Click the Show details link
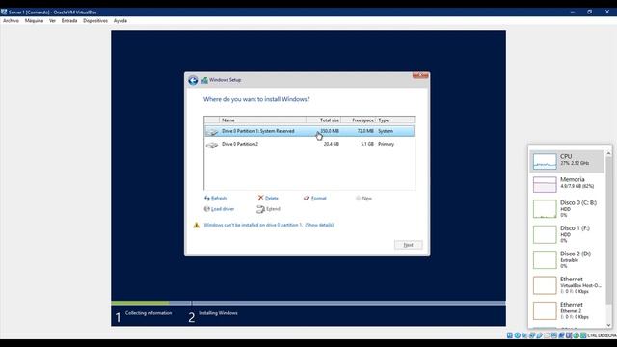 319,225
